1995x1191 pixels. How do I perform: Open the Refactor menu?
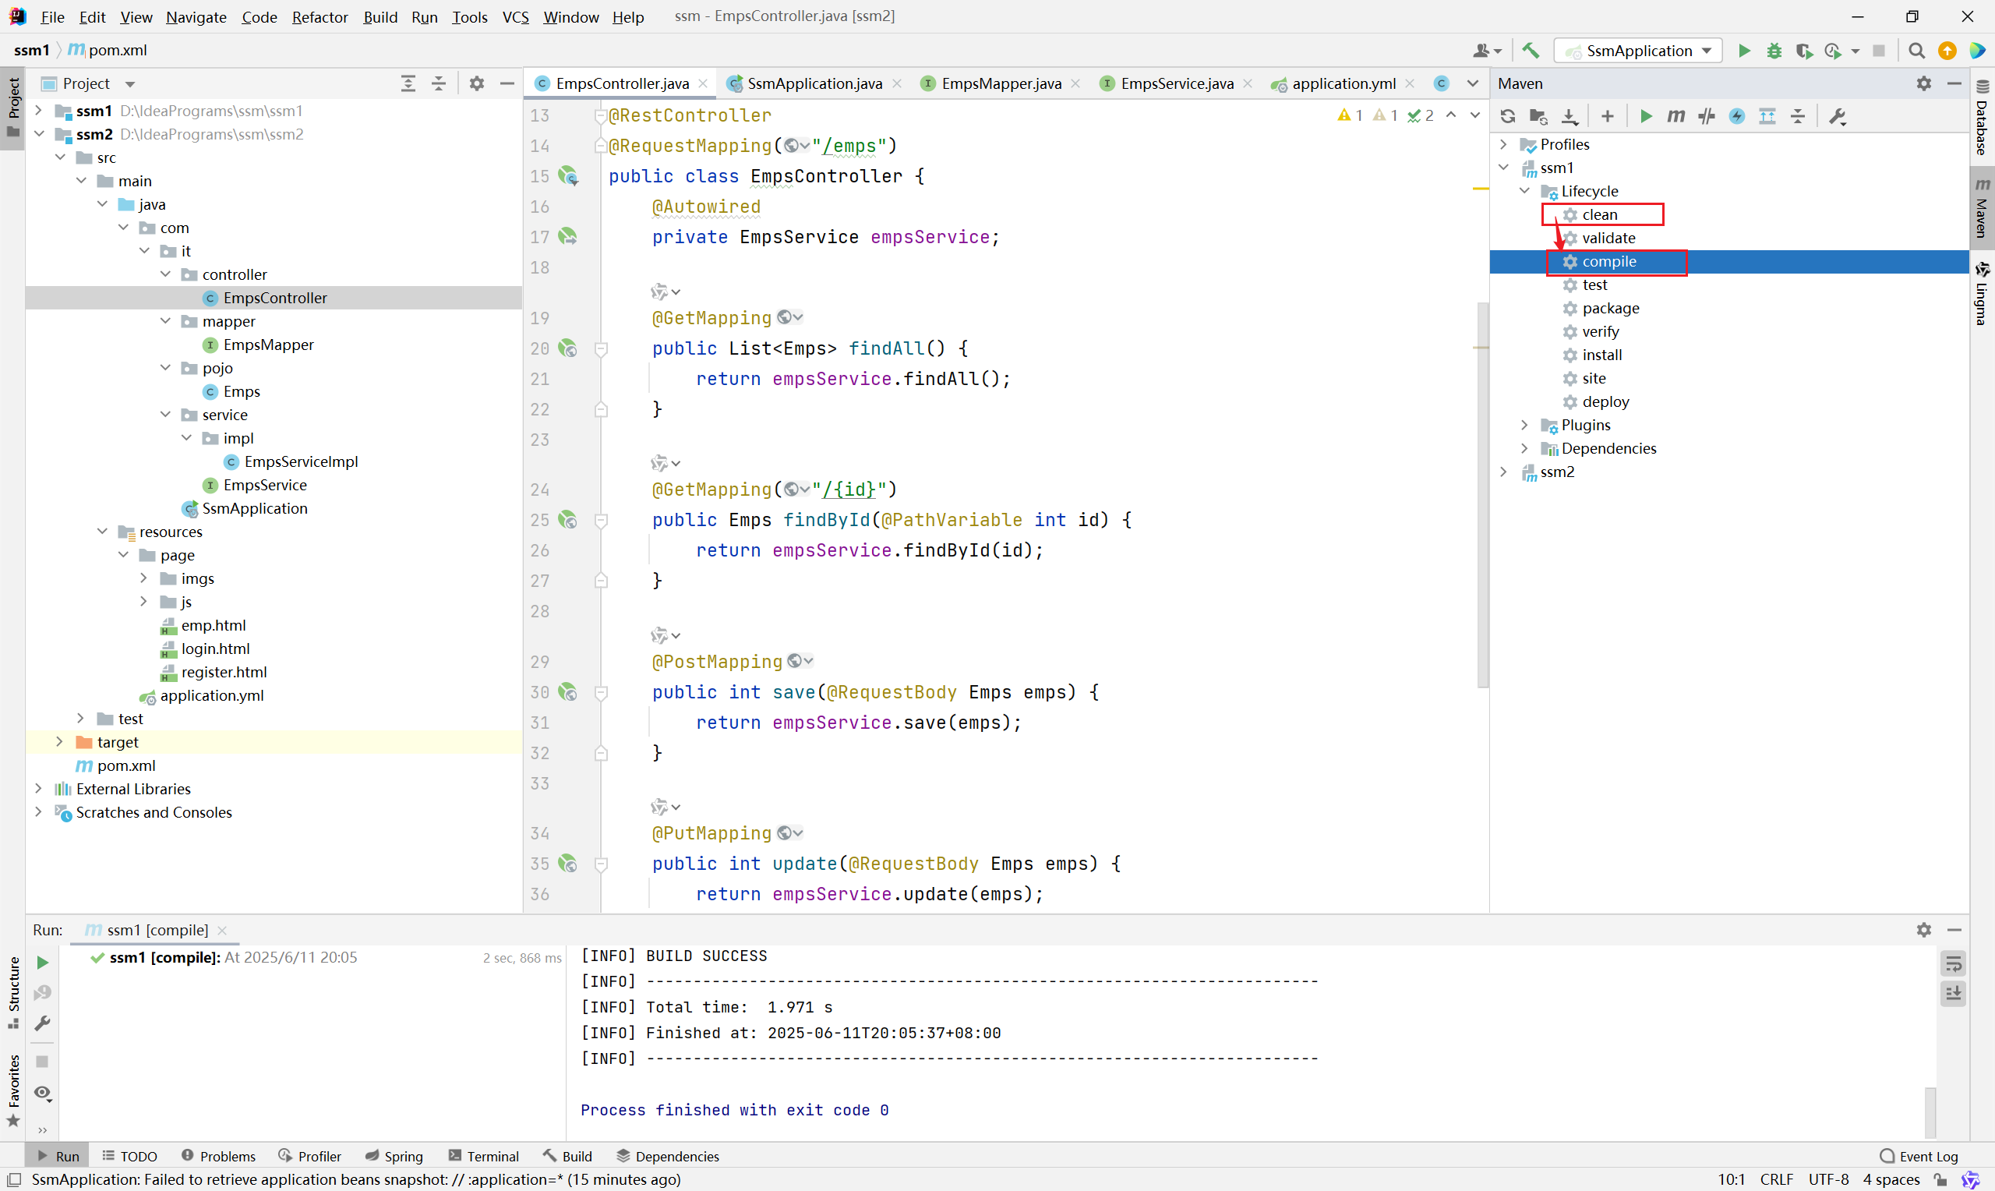pos(320,17)
